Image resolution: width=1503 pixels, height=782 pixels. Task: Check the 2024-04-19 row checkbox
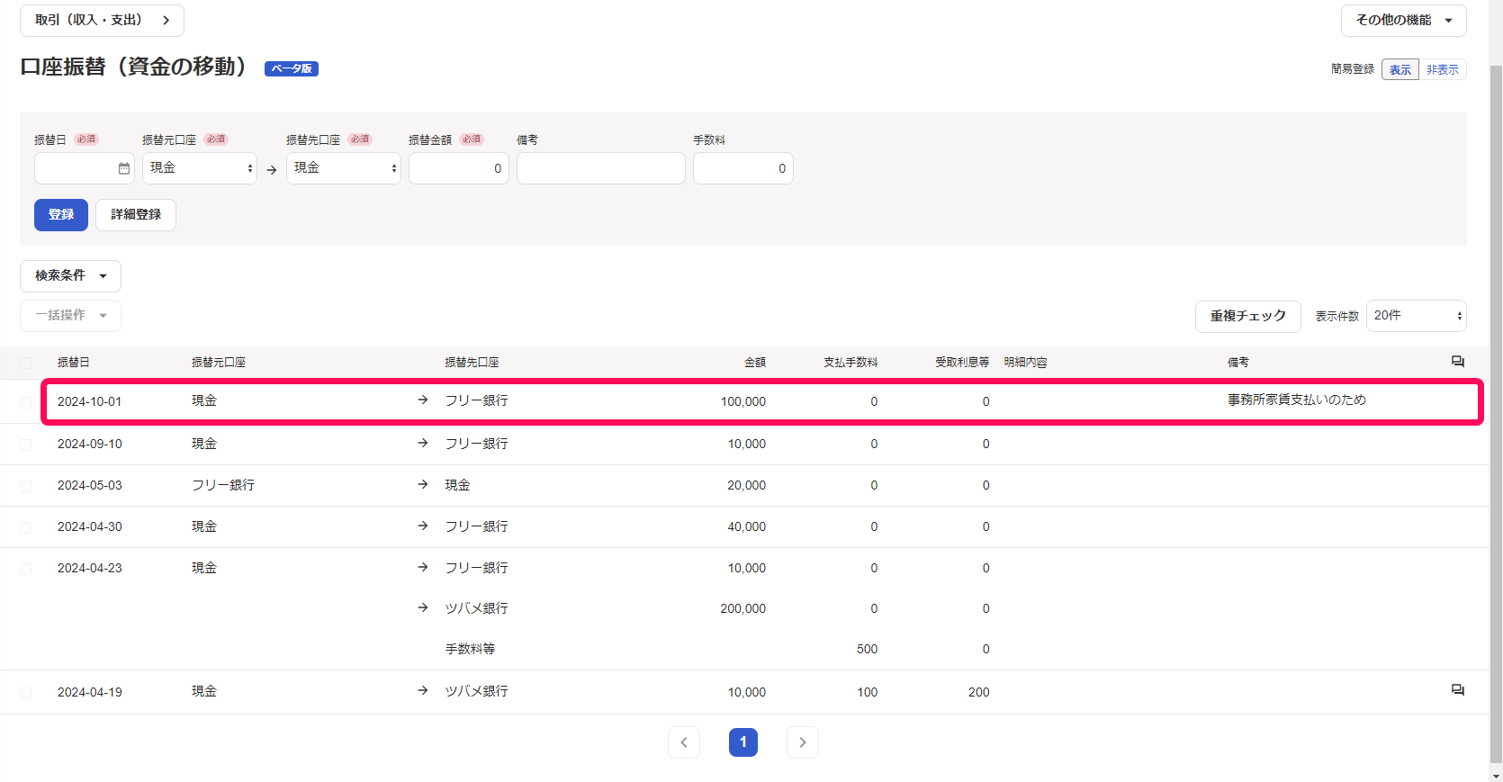click(x=25, y=693)
